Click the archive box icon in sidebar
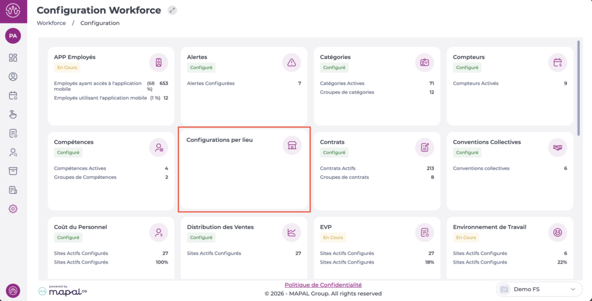Viewport: 592px width, 301px height. coord(13,171)
